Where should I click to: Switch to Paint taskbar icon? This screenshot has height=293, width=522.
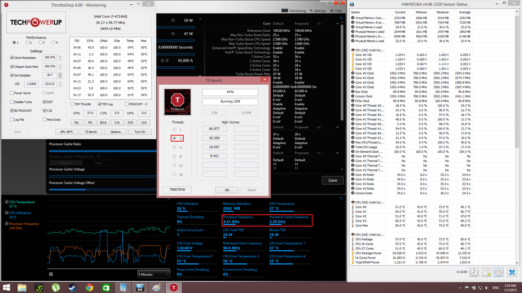157,287
